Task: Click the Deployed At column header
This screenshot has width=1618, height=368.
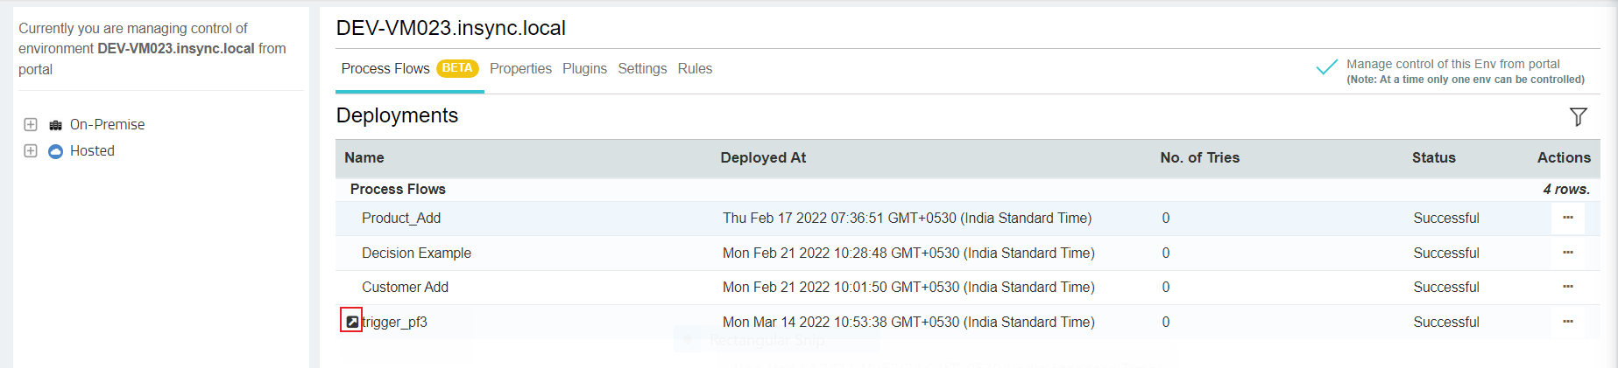Action: pyautogui.click(x=763, y=157)
